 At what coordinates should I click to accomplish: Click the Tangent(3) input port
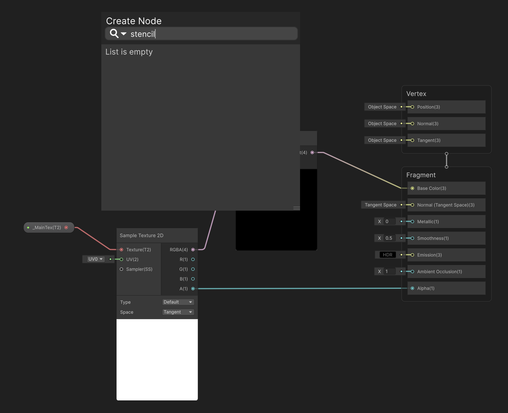[412, 140]
